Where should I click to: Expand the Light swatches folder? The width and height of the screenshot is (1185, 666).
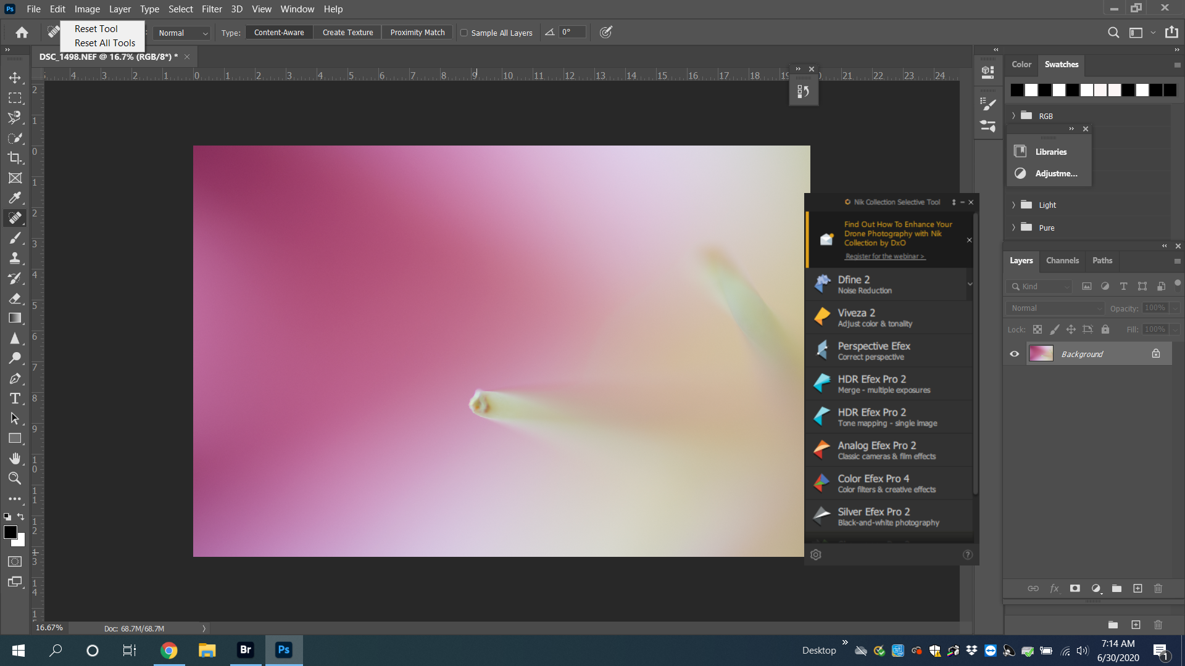pyautogui.click(x=1013, y=205)
